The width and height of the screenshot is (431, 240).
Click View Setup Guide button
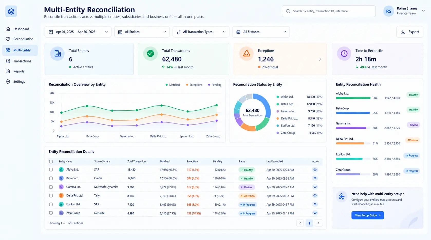(x=368, y=215)
